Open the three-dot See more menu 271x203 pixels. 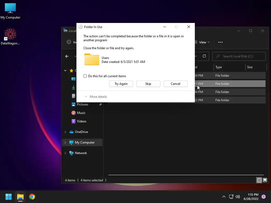(220, 42)
